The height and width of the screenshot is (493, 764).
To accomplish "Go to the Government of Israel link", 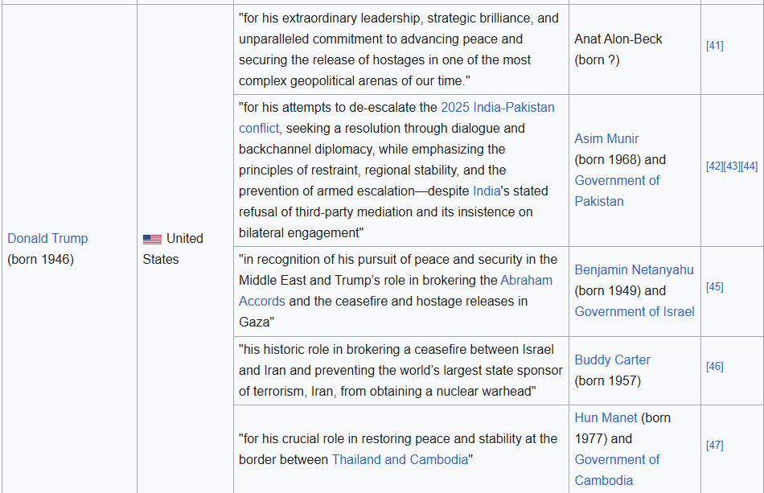I will click(x=634, y=311).
